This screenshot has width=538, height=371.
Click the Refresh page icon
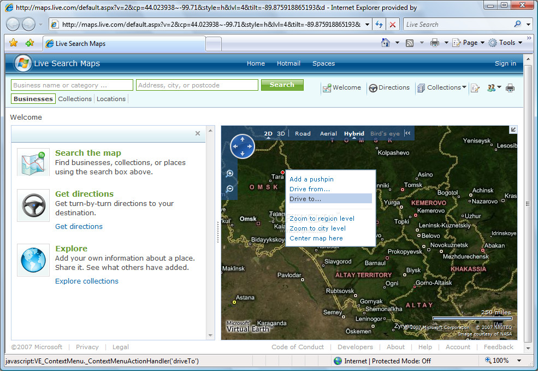(379, 25)
